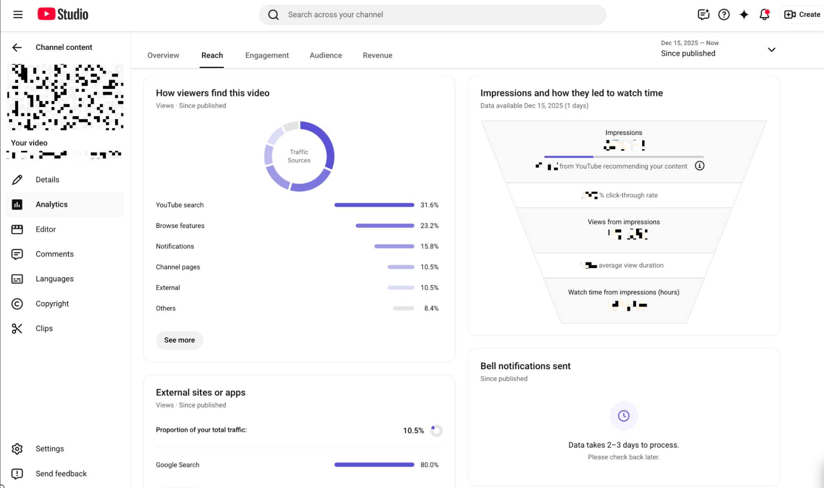The image size is (824, 488).
Task: Click the search across your channel field
Action: click(x=432, y=14)
